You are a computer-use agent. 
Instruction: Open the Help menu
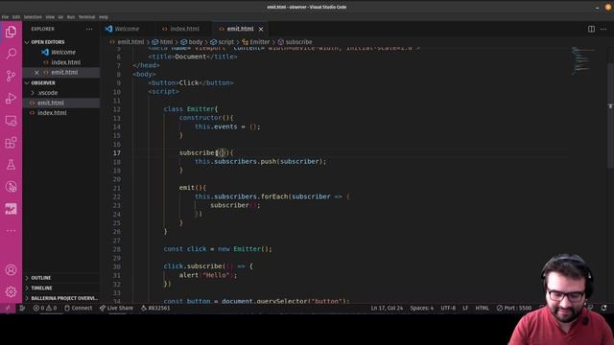104,17
